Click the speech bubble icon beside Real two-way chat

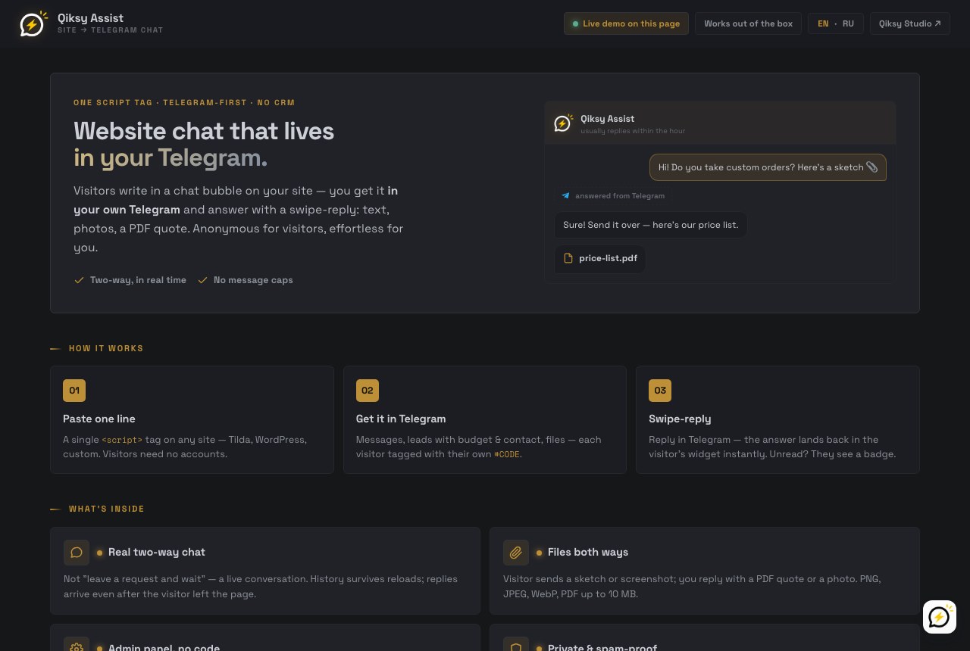(77, 553)
